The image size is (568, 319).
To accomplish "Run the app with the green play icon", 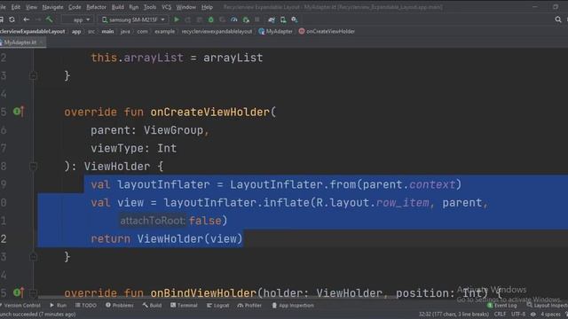I will (x=177, y=19).
